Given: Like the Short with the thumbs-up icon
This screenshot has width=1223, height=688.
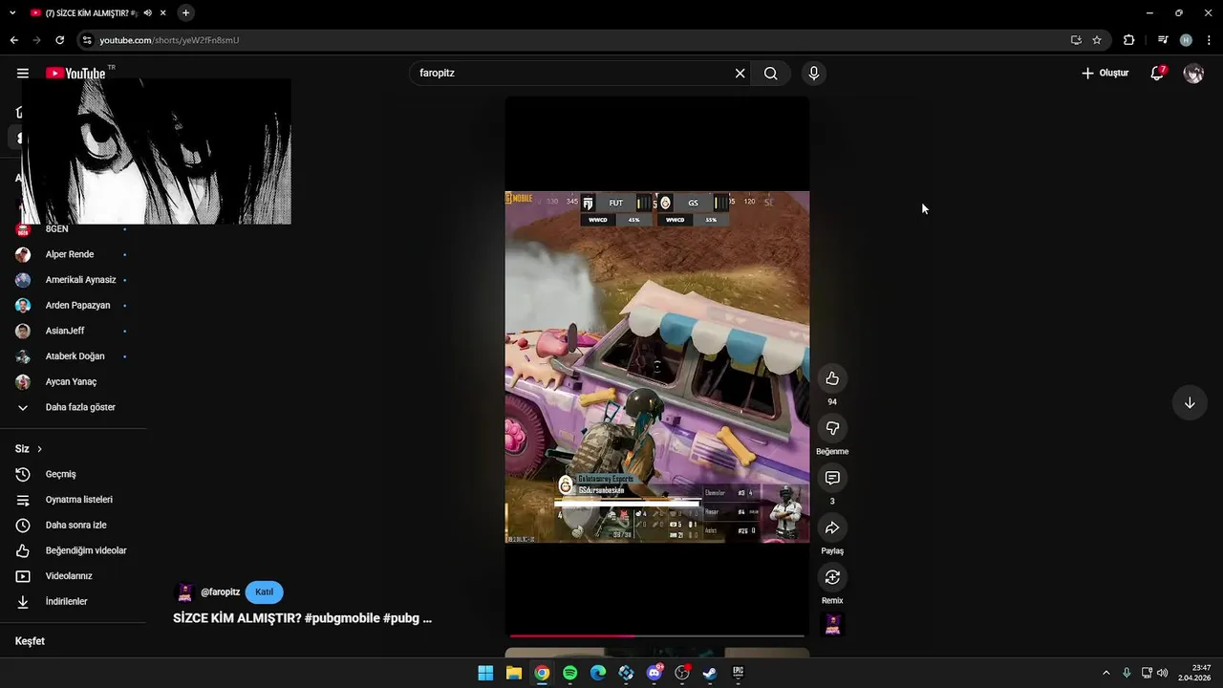Looking at the screenshot, I should (832, 378).
